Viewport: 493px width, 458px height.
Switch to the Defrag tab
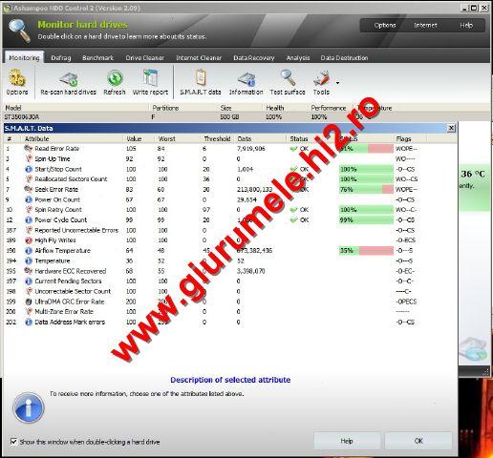pos(61,58)
